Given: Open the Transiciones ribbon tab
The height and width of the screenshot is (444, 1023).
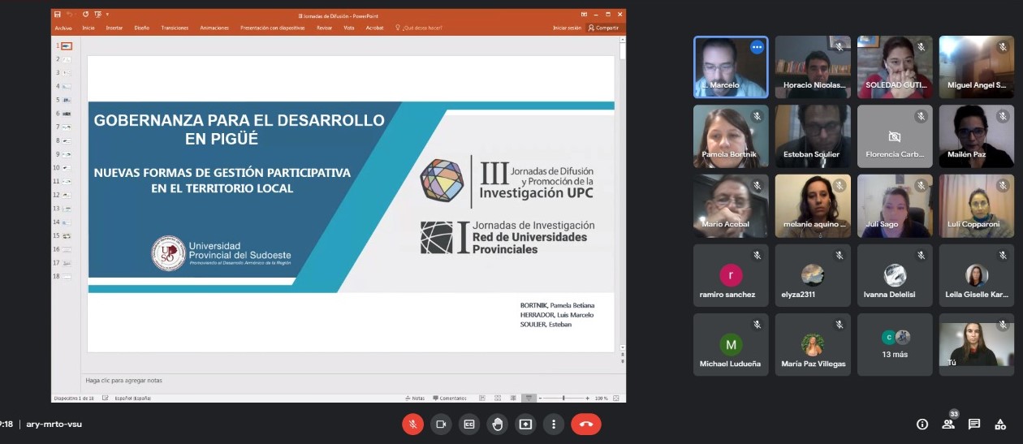Looking at the screenshot, I should pos(175,28).
